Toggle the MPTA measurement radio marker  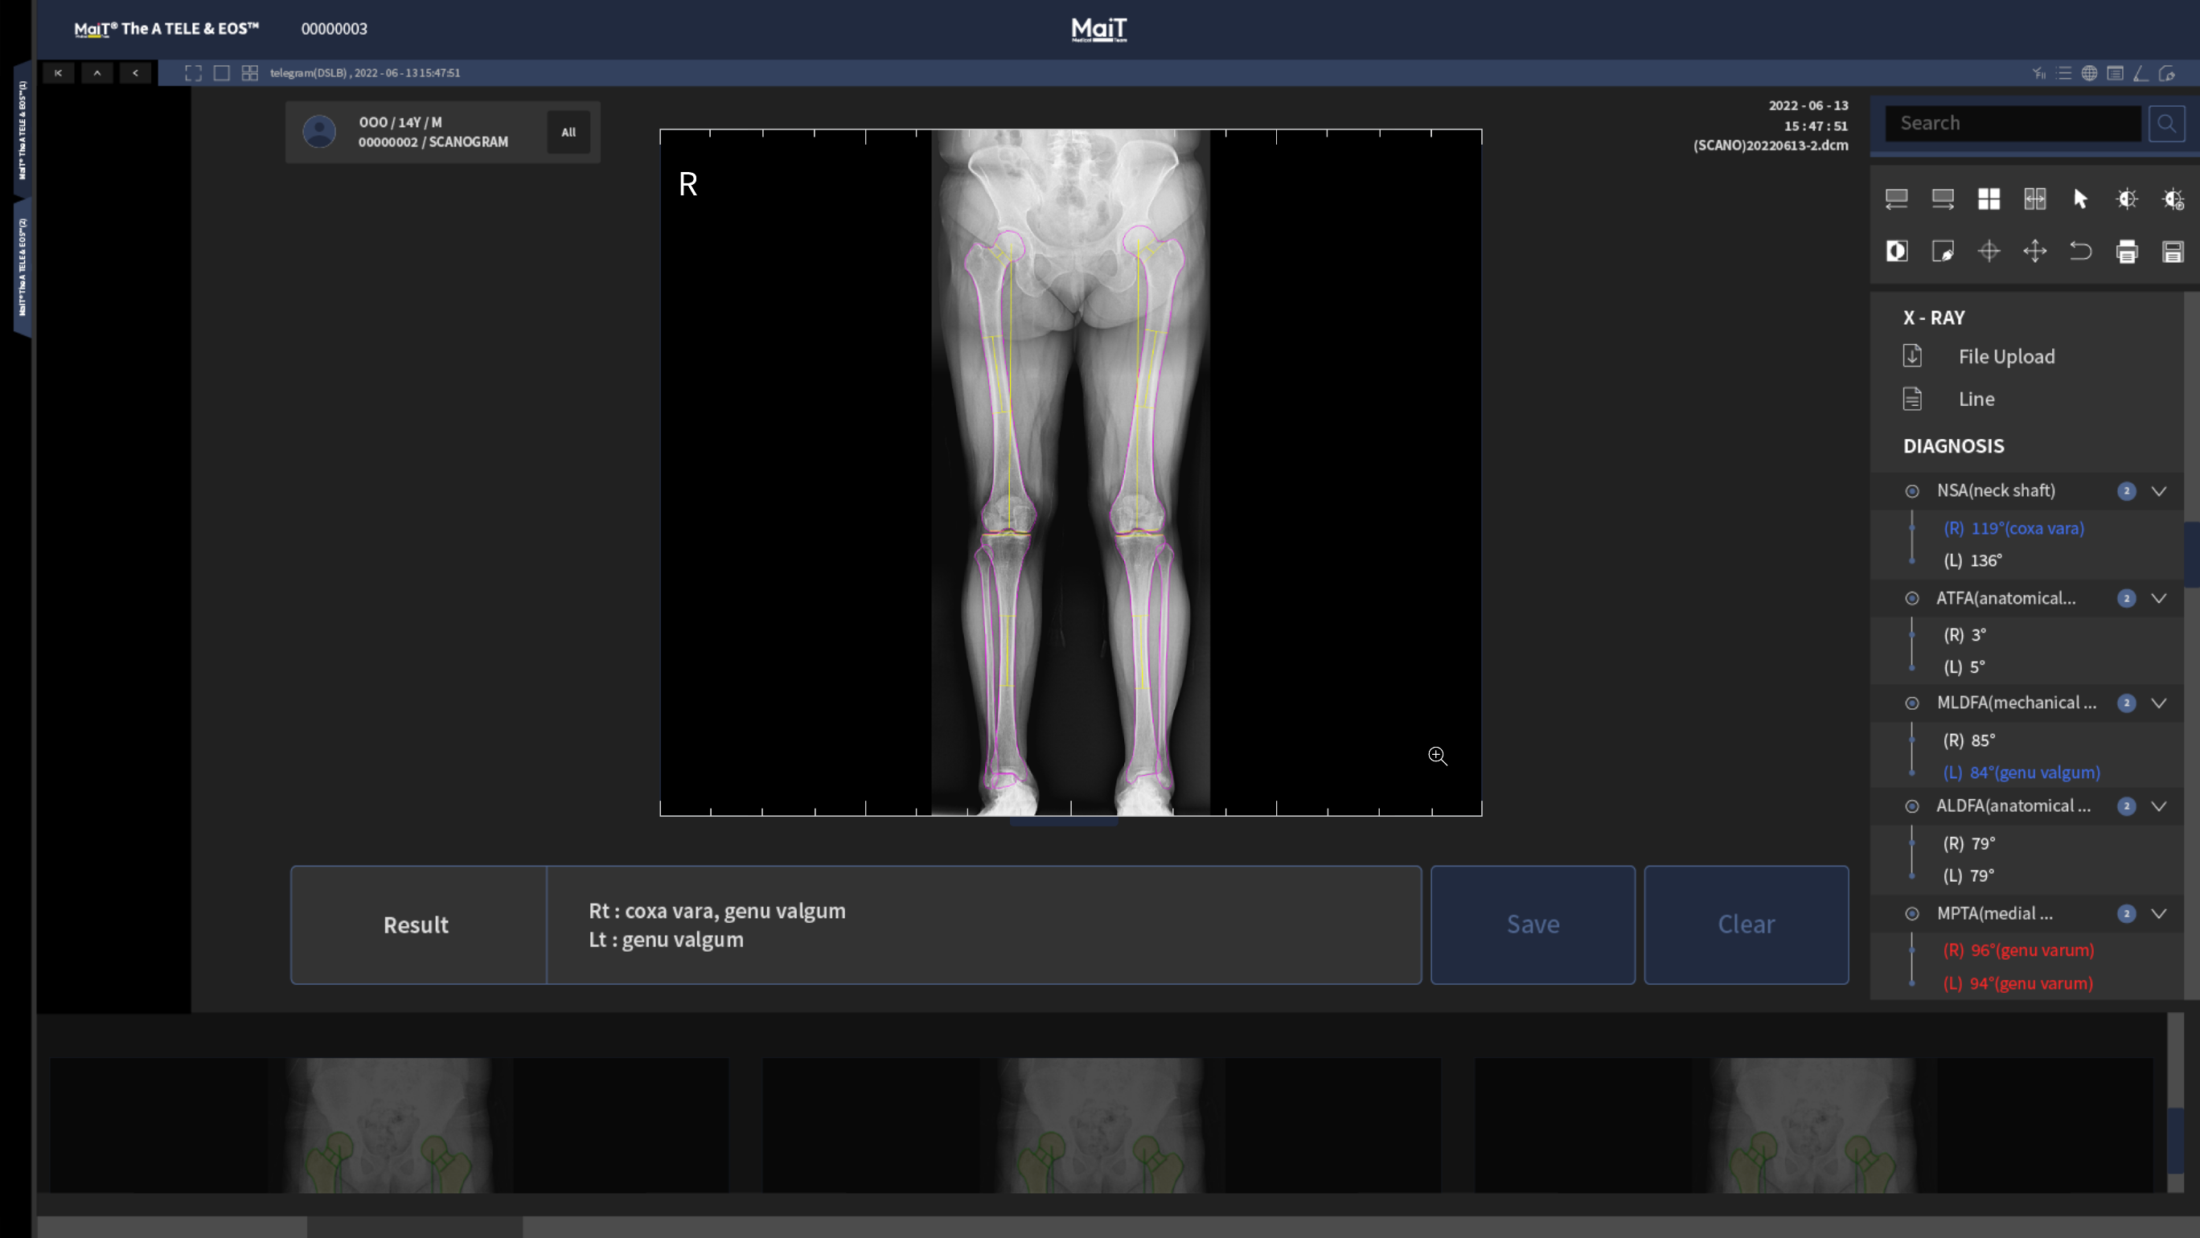point(1912,913)
